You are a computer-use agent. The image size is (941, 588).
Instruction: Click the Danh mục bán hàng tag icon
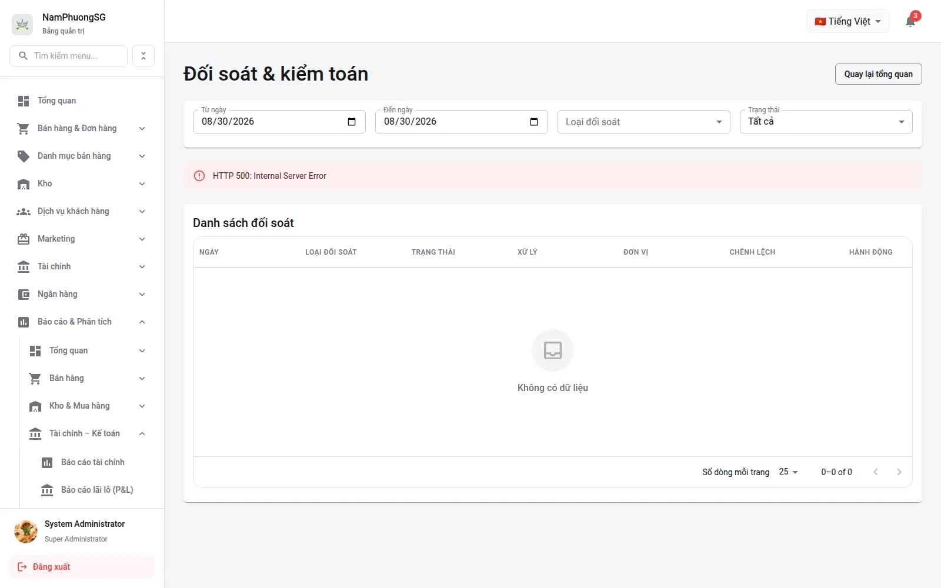[x=24, y=156]
